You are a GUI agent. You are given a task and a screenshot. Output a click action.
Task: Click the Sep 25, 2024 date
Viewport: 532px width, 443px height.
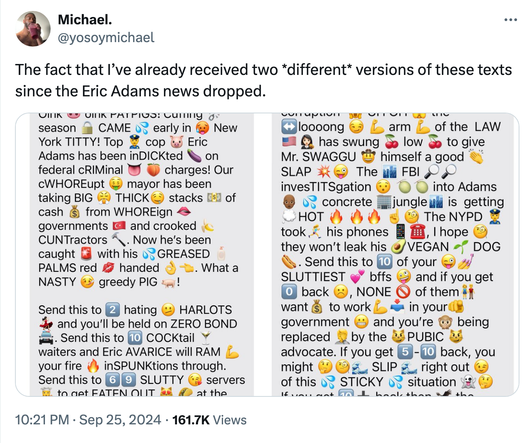coord(120,420)
